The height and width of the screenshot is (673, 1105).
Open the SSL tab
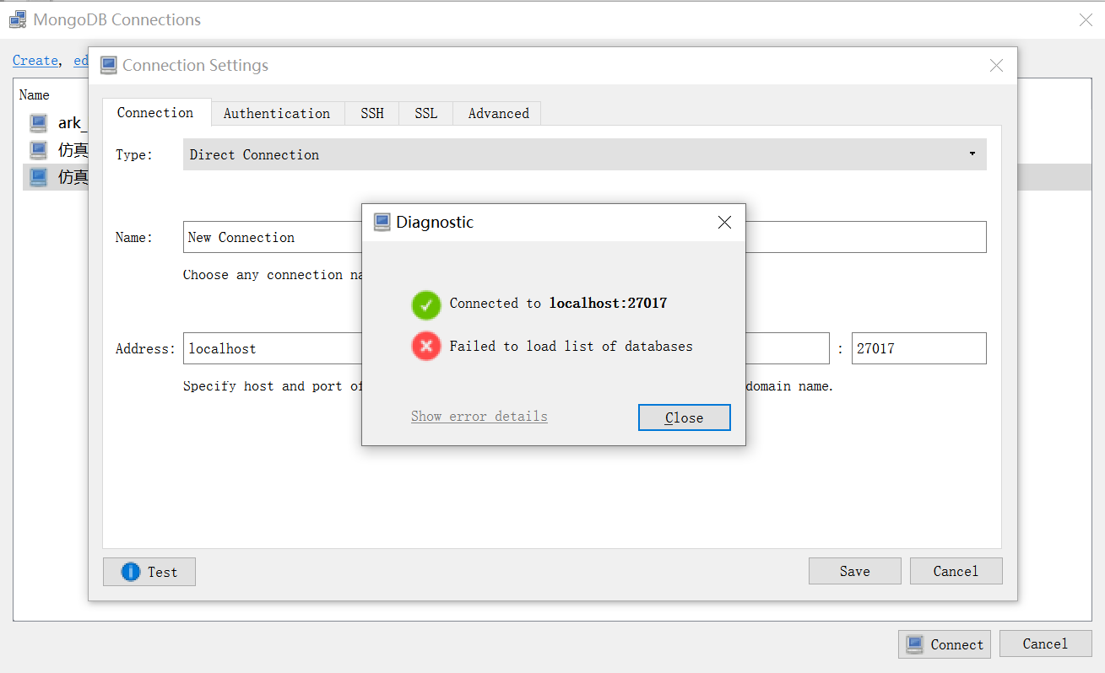pos(426,113)
